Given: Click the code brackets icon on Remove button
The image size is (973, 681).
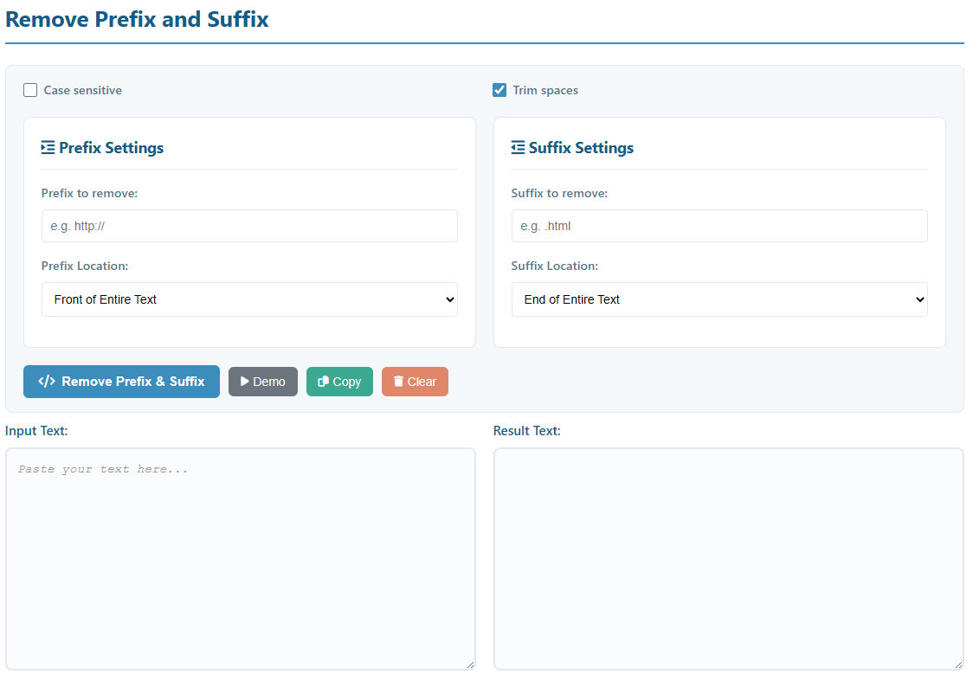Looking at the screenshot, I should (x=47, y=382).
